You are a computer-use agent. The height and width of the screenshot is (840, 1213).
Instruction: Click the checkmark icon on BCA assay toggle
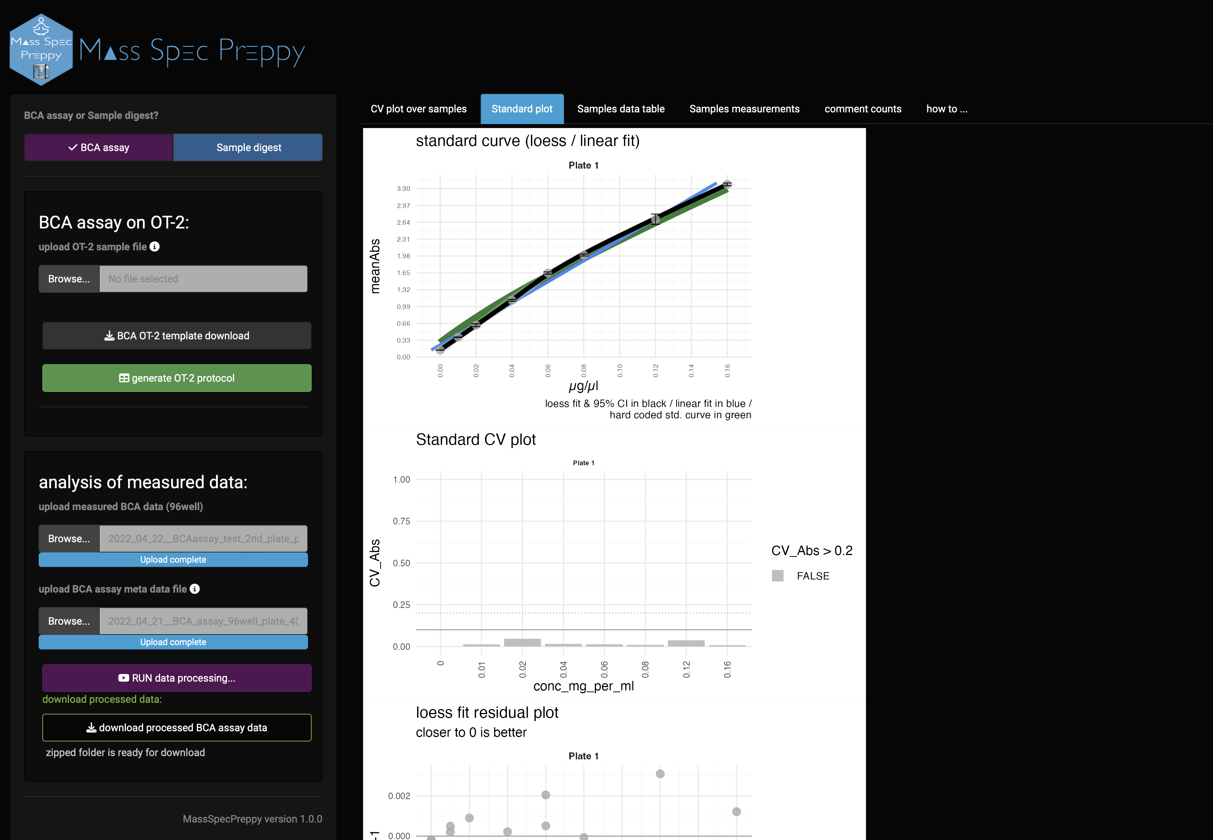point(73,147)
